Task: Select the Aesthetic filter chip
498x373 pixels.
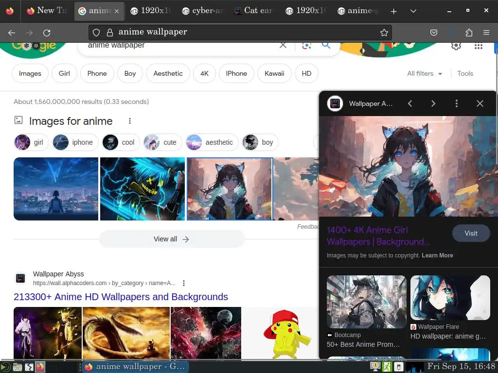Action: click(x=168, y=74)
